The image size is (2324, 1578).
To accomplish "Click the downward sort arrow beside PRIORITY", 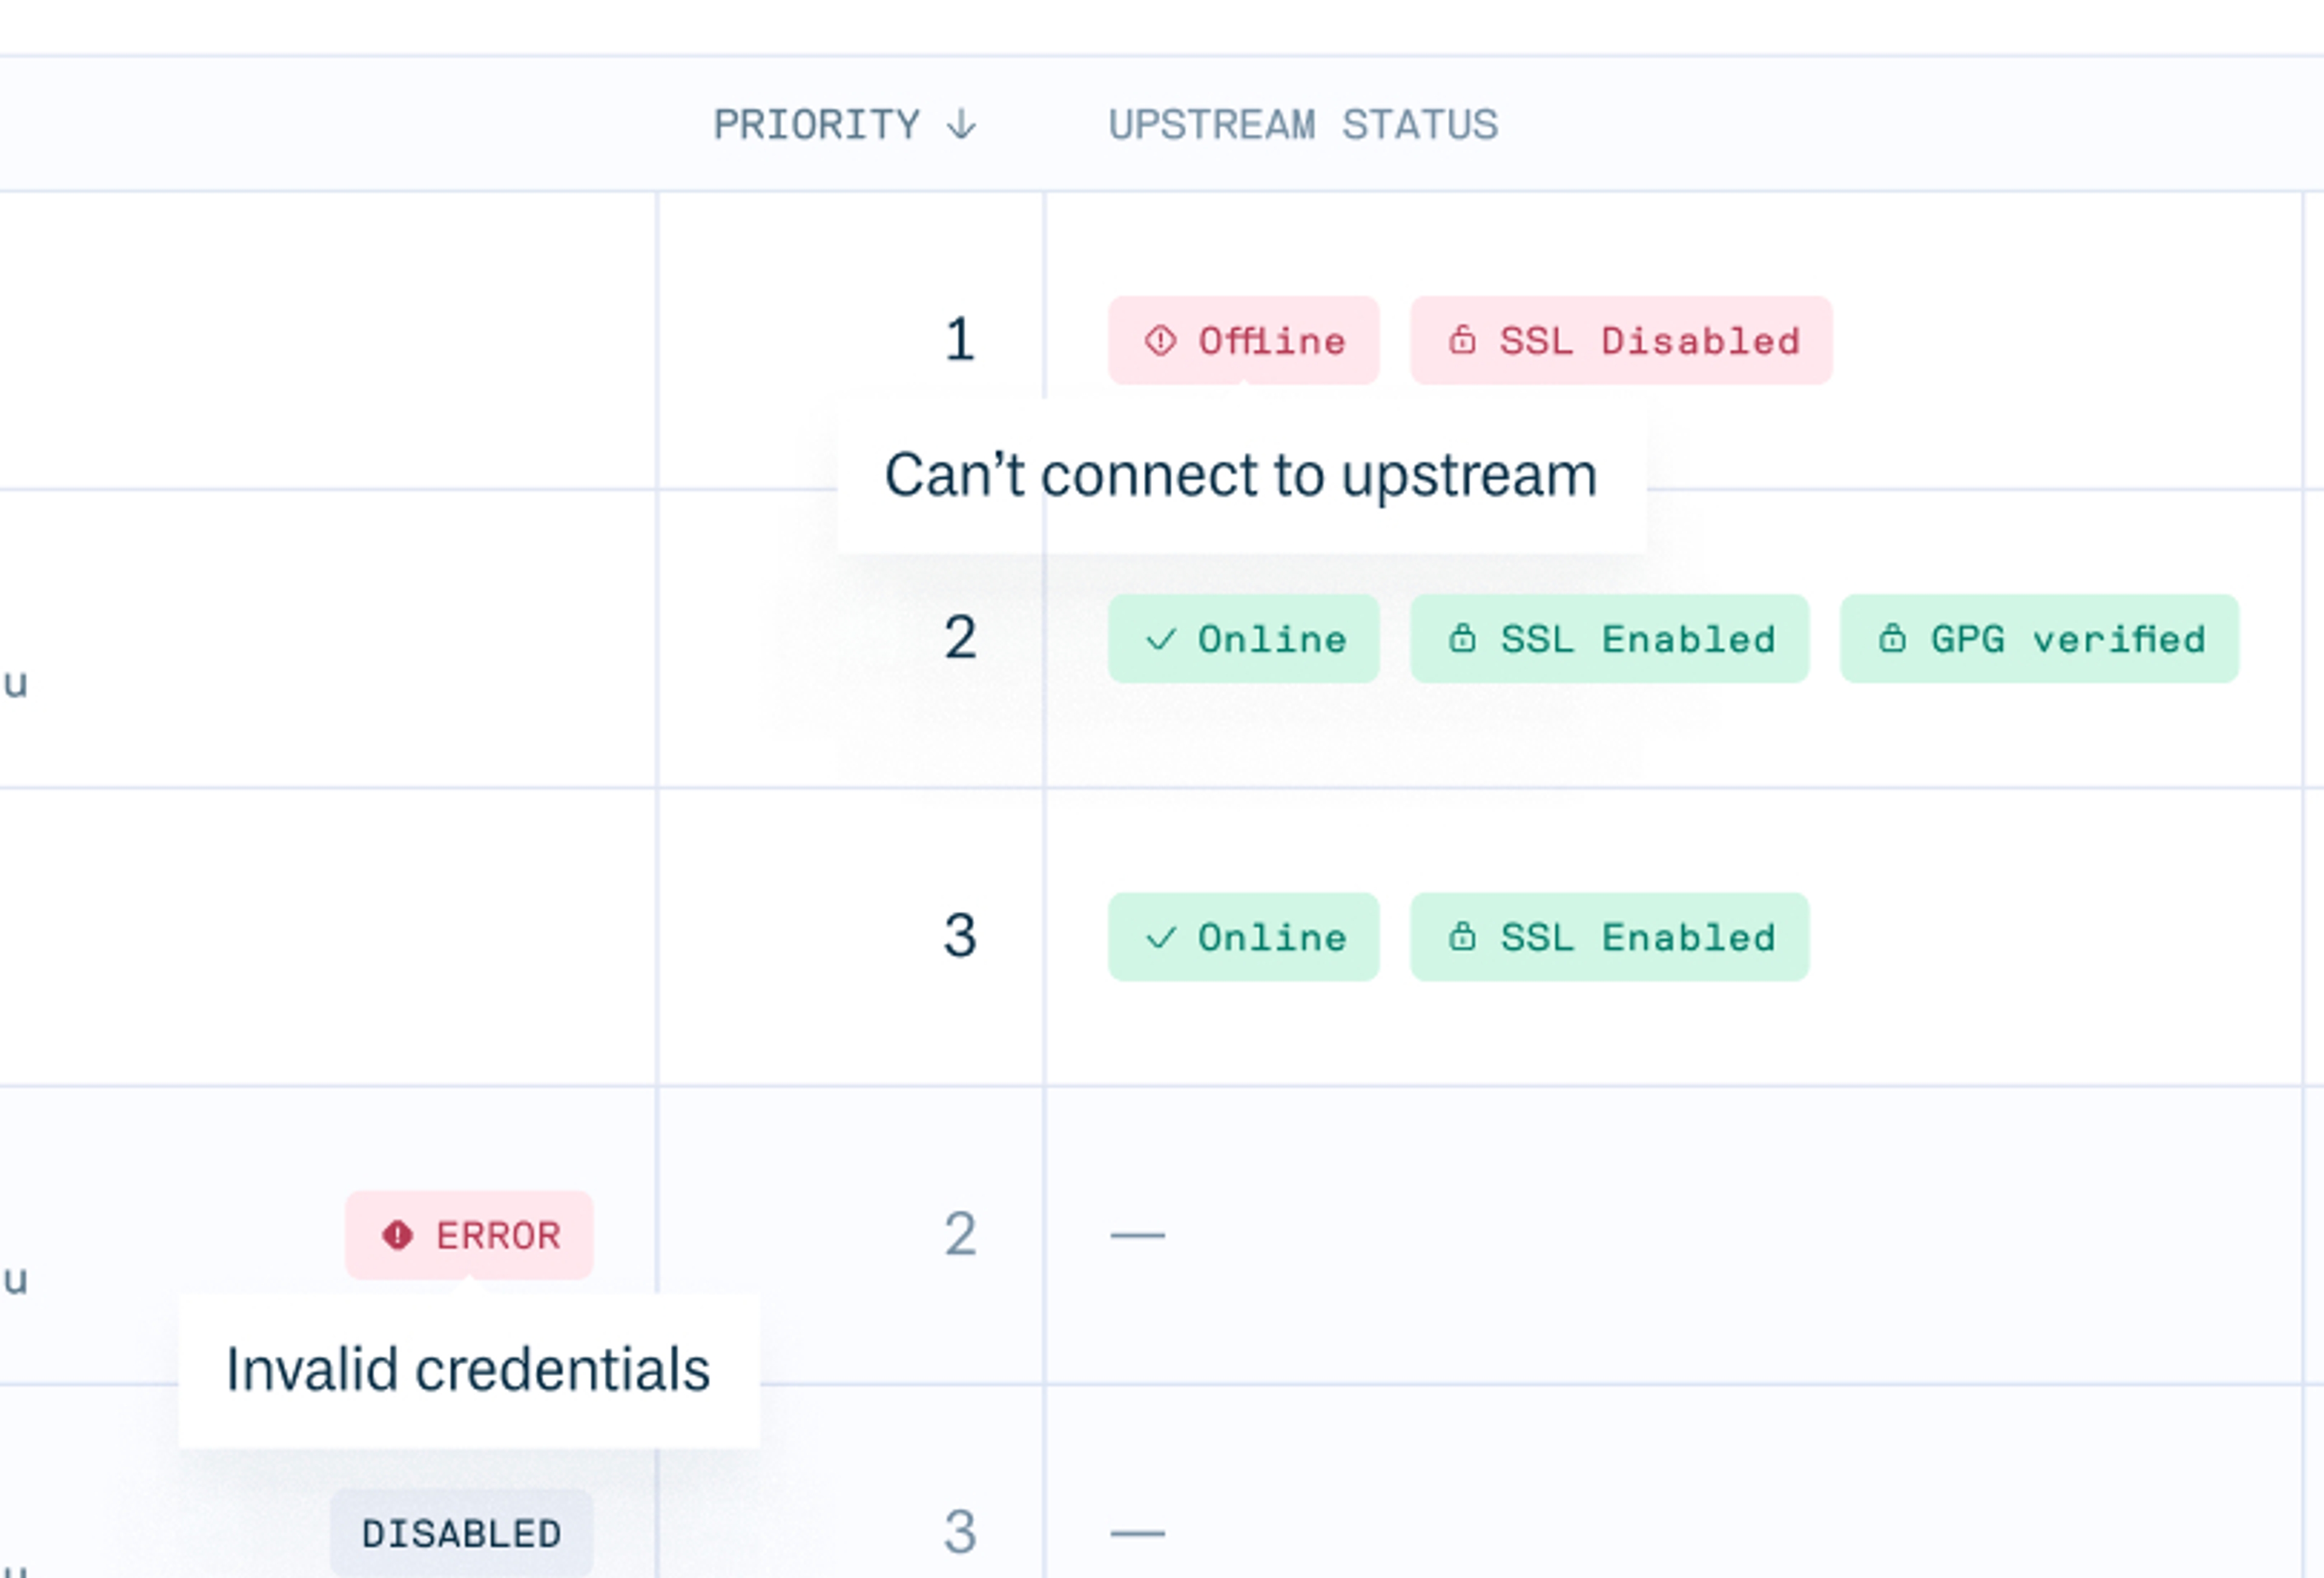I will click(962, 124).
